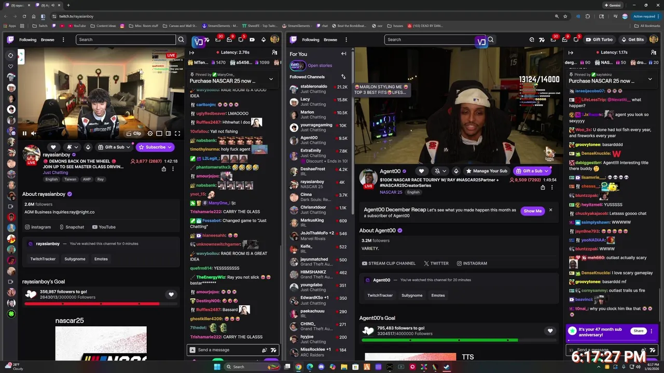664x373 pixels.
Task: Pause the rayasianboy stream video
Action: 24,134
